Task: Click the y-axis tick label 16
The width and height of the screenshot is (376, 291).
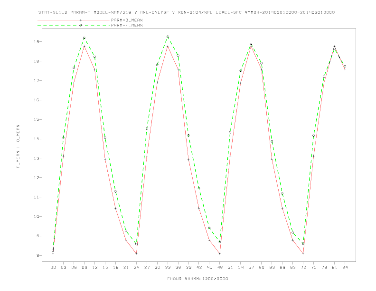Action: pos(37,100)
